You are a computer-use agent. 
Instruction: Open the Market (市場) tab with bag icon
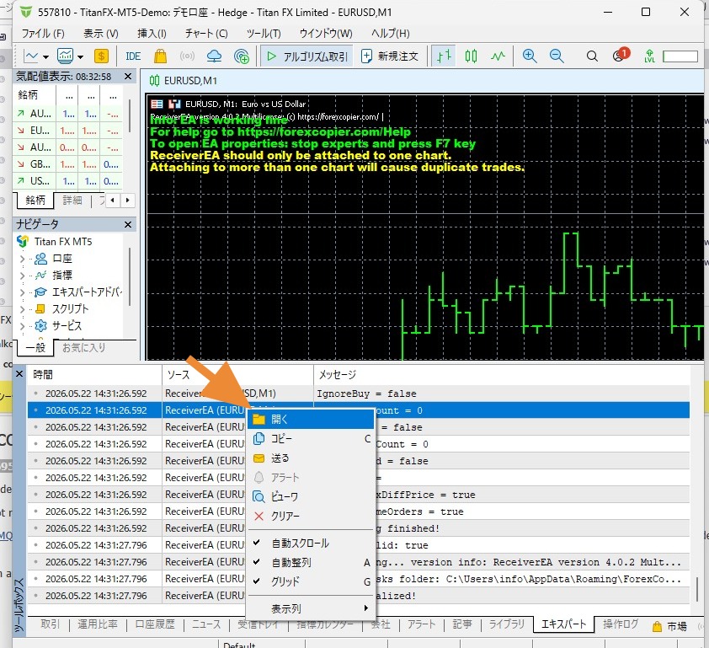point(670,626)
